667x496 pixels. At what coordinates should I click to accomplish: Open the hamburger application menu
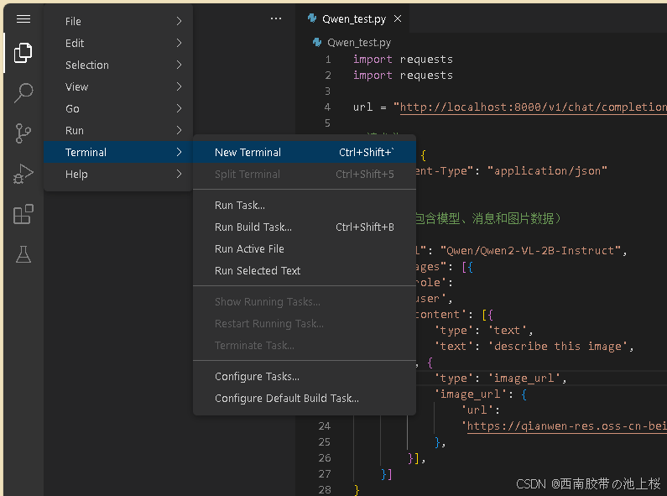[x=23, y=19]
